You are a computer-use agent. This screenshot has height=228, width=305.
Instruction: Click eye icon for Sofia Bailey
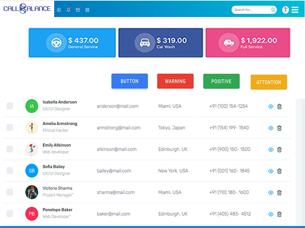271,171
